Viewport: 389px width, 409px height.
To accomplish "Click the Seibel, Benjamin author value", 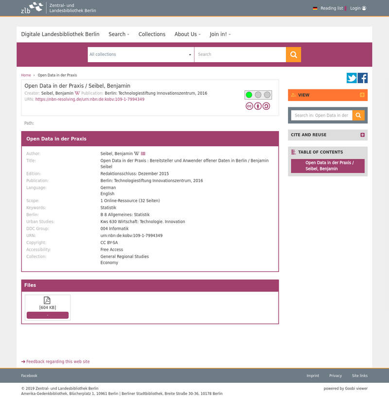I will 116,153.
